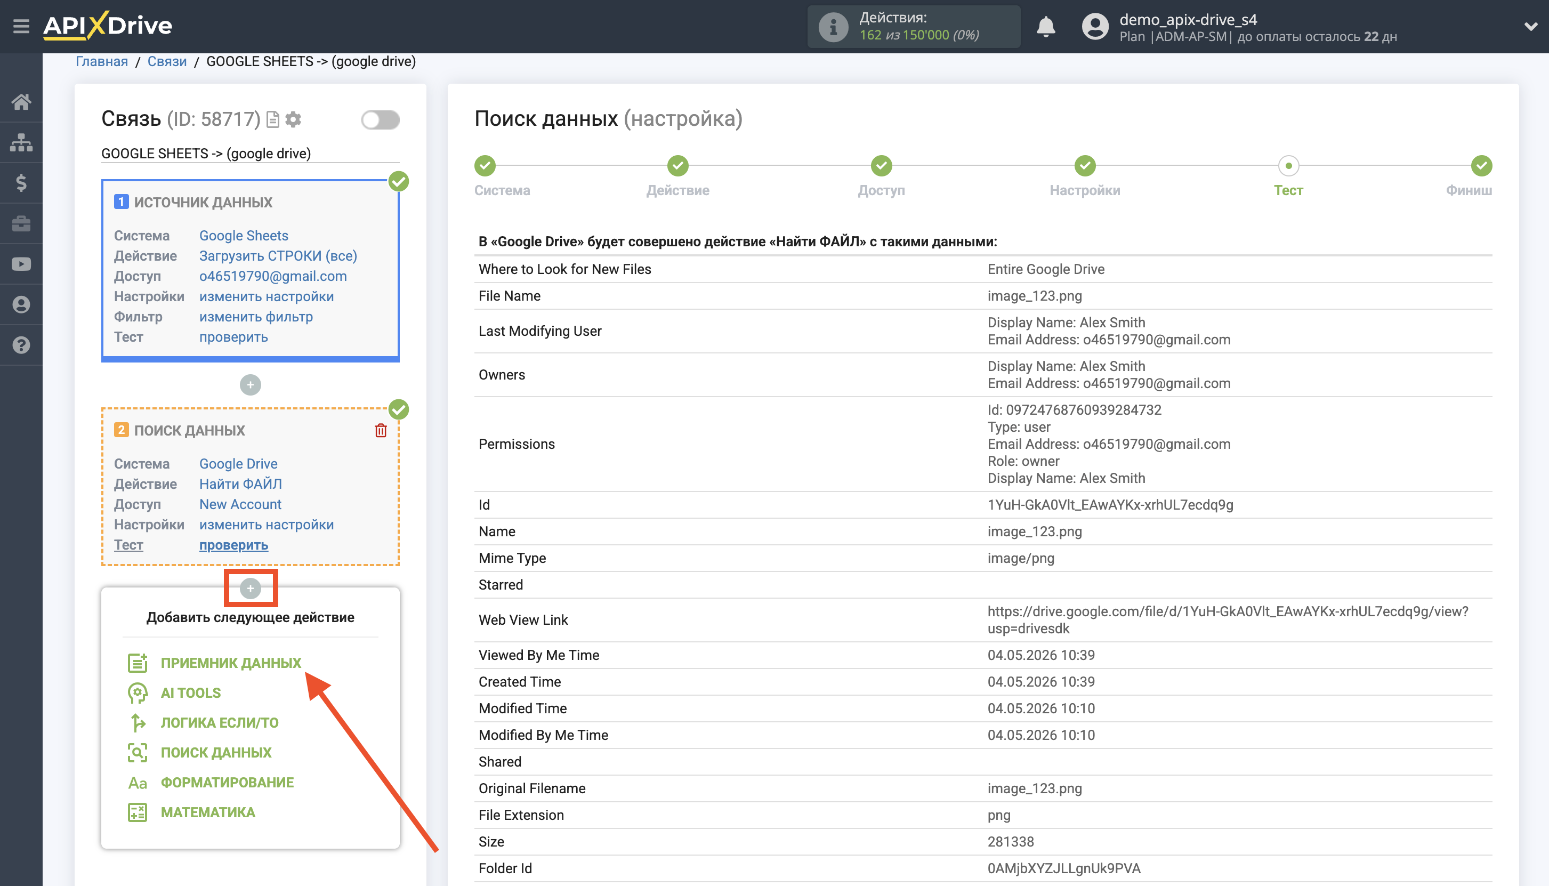The height and width of the screenshot is (886, 1549).
Task: Select AI TOOLS option
Action: [x=190, y=692]
